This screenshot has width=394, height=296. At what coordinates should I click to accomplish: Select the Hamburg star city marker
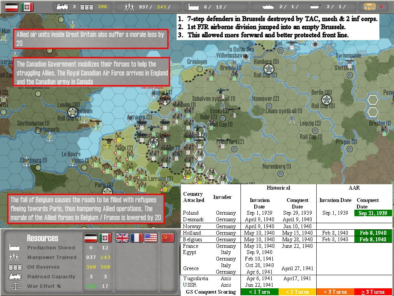pos(269,69)
